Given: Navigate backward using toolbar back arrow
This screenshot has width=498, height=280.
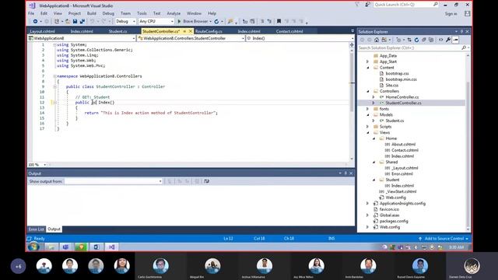Looking at the screenshot, I should 35,21.
